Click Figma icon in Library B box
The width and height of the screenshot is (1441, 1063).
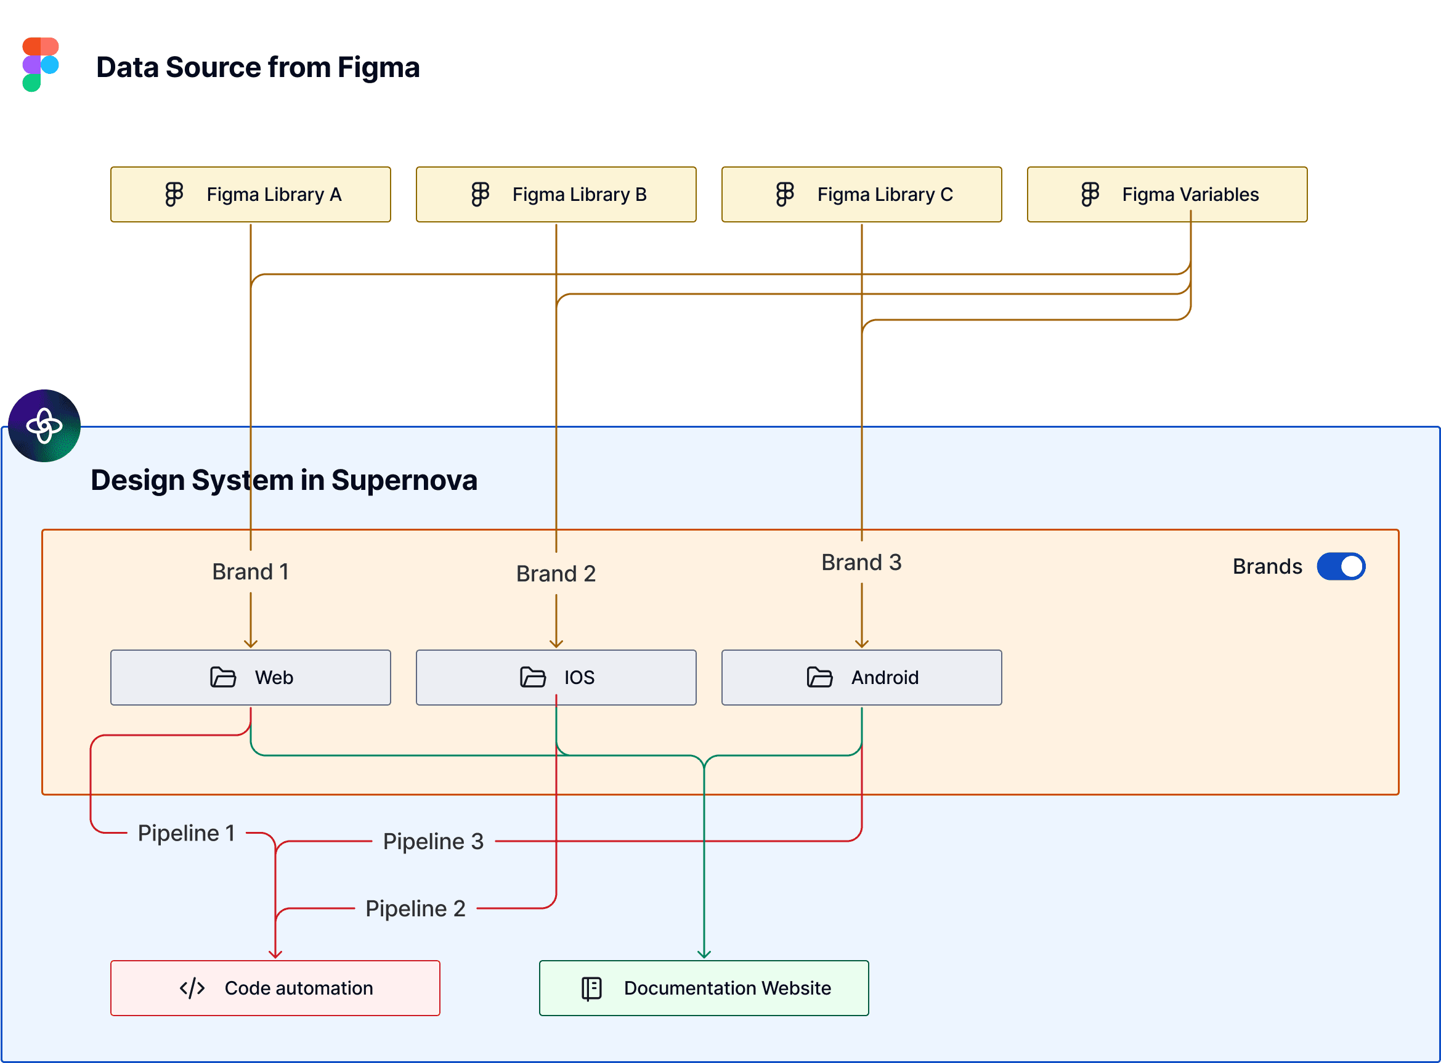(x=480, y=193)
